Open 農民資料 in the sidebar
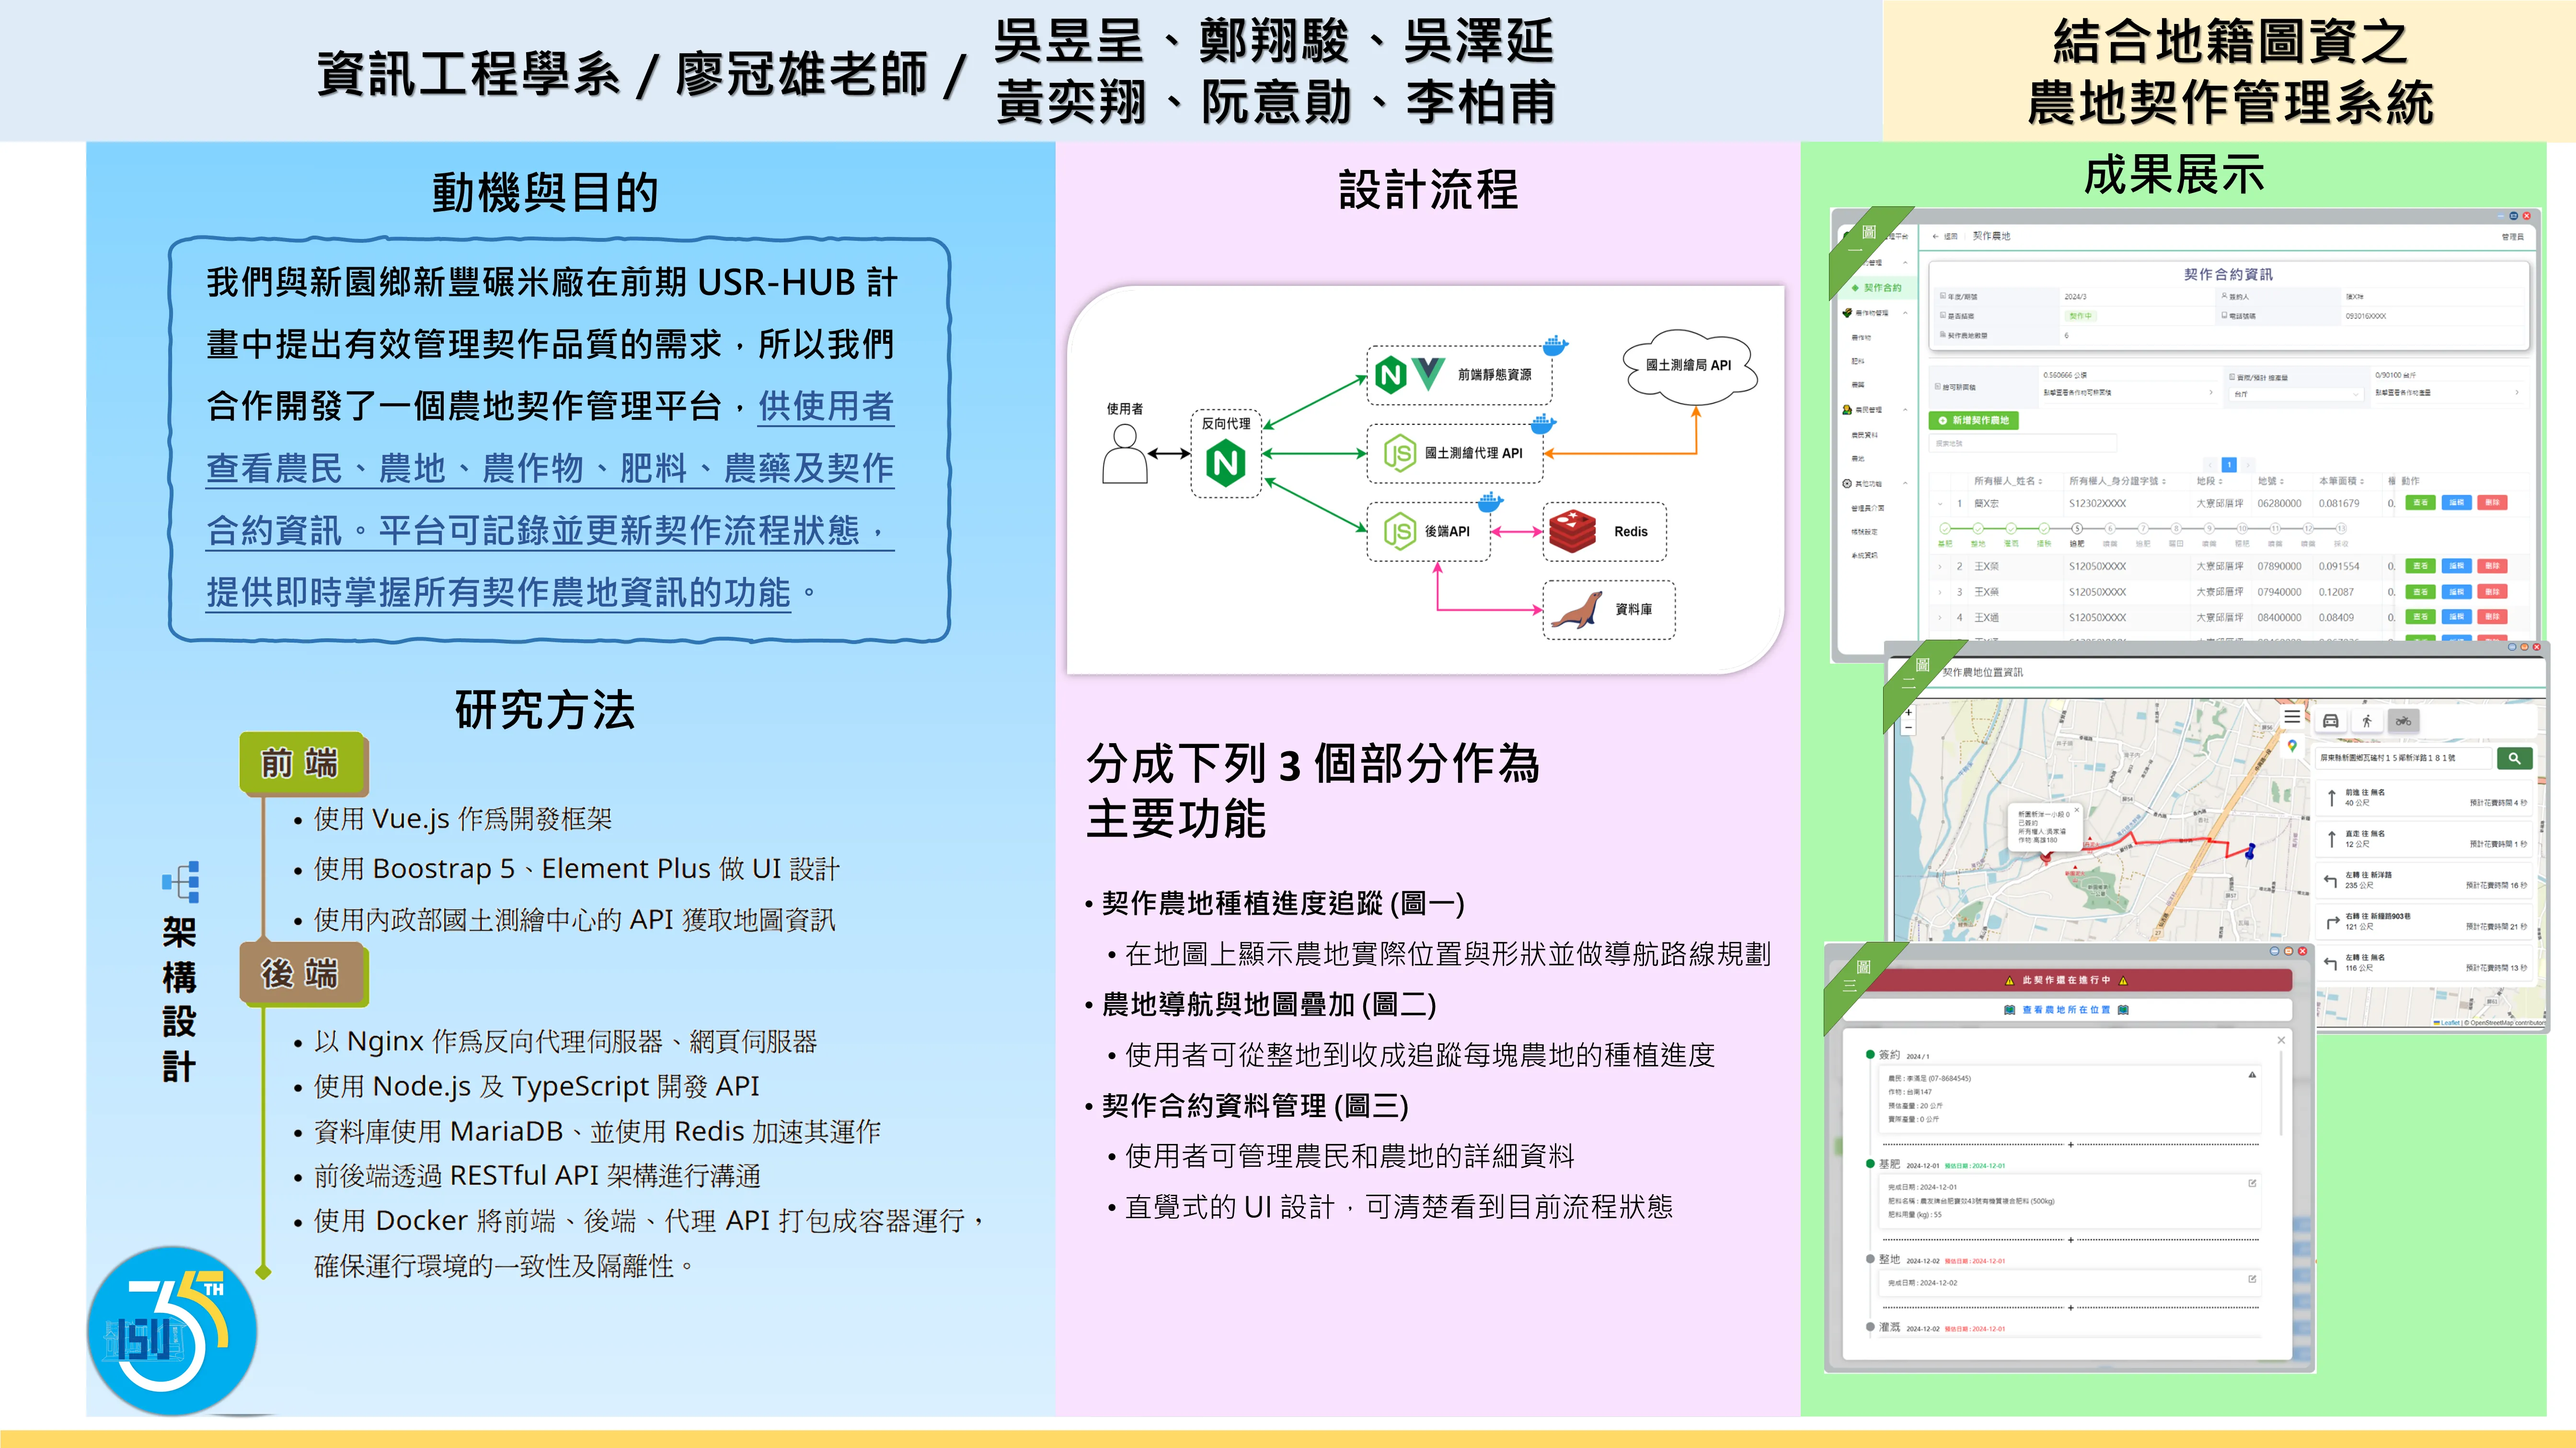Image resolution: width=2576 pixels, height=1448 pixels. pos(1865,435)
